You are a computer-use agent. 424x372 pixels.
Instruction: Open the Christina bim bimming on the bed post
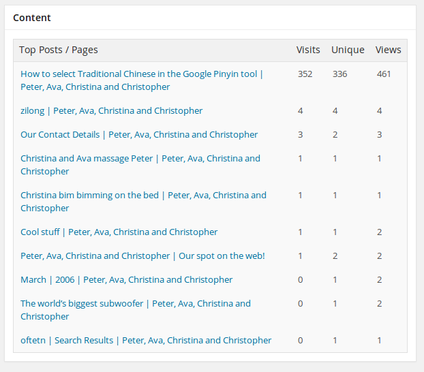143,202
